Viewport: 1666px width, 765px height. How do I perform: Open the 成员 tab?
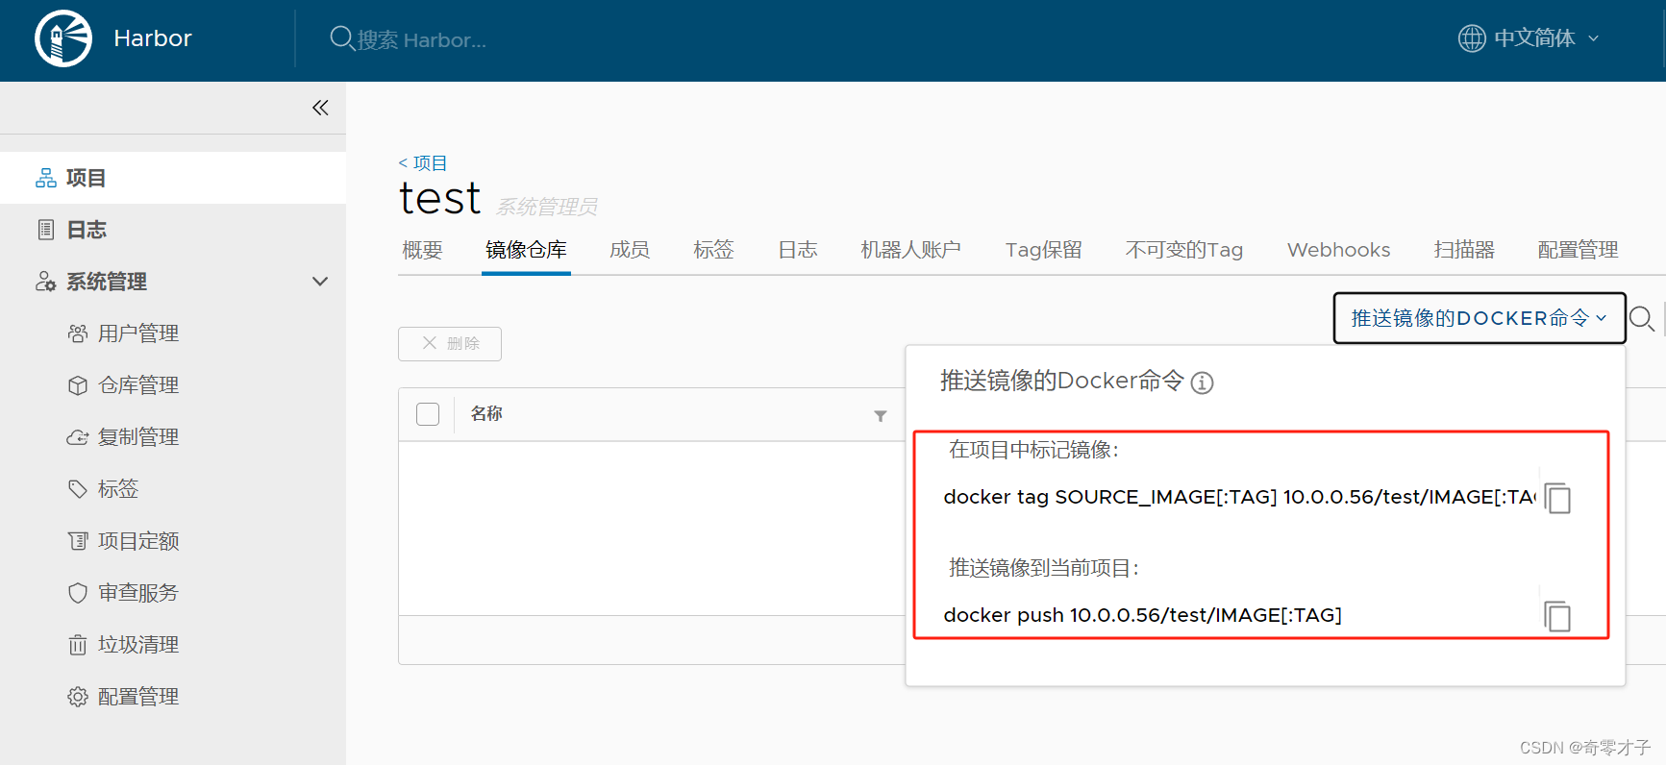tap(630, 250)
